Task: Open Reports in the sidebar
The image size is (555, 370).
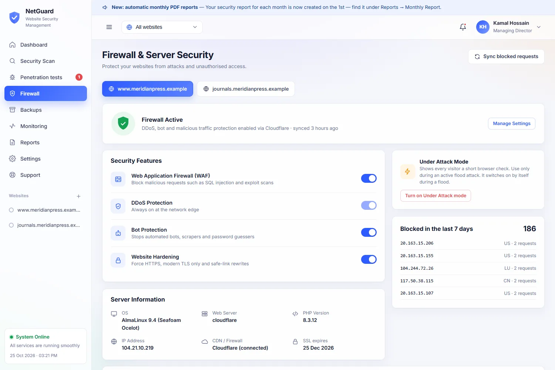Action: 46,142
